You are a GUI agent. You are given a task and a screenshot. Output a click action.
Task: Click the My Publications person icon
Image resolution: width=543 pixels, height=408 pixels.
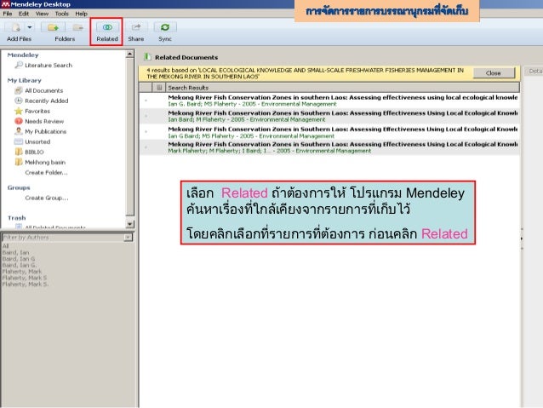click(19, 131)
